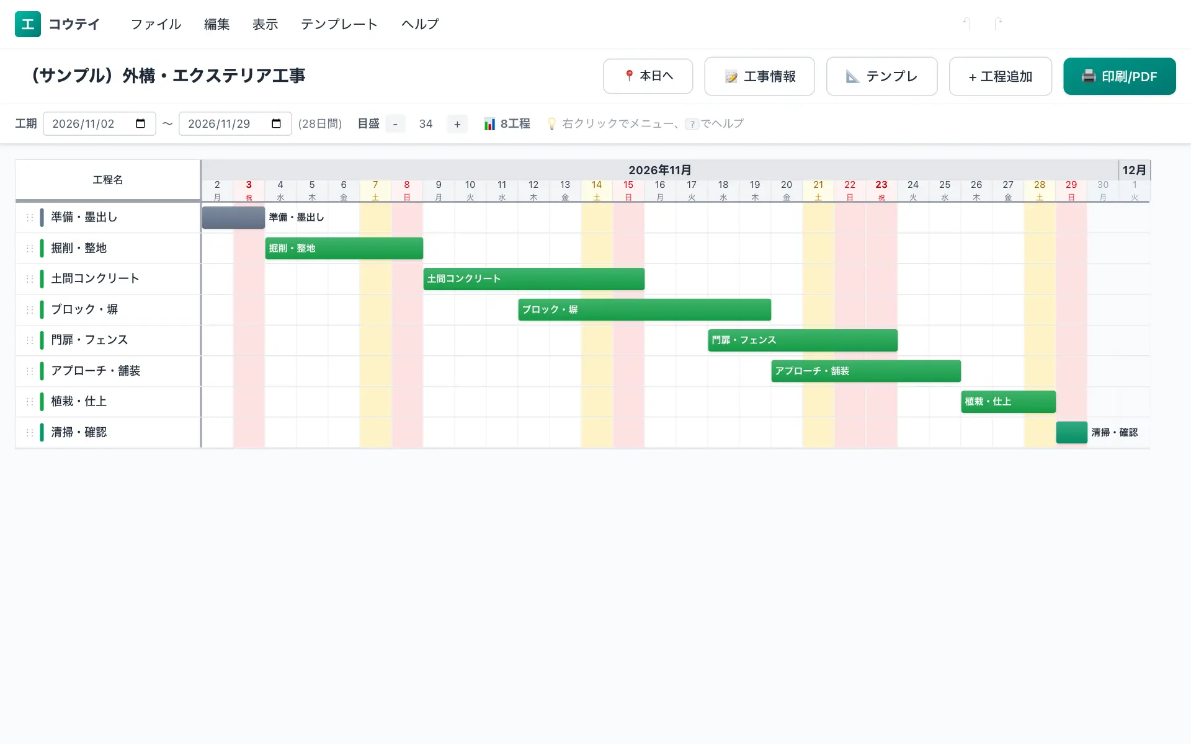The width and height of the screenshot is (1191, 744).
Task: Click drag handle for 準備・墨出し row
Action: click(30, 218)
